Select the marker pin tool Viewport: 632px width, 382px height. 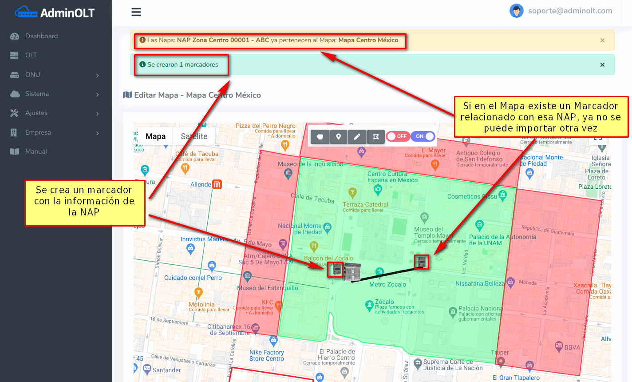pyautogui.click(x=339, y=137)
